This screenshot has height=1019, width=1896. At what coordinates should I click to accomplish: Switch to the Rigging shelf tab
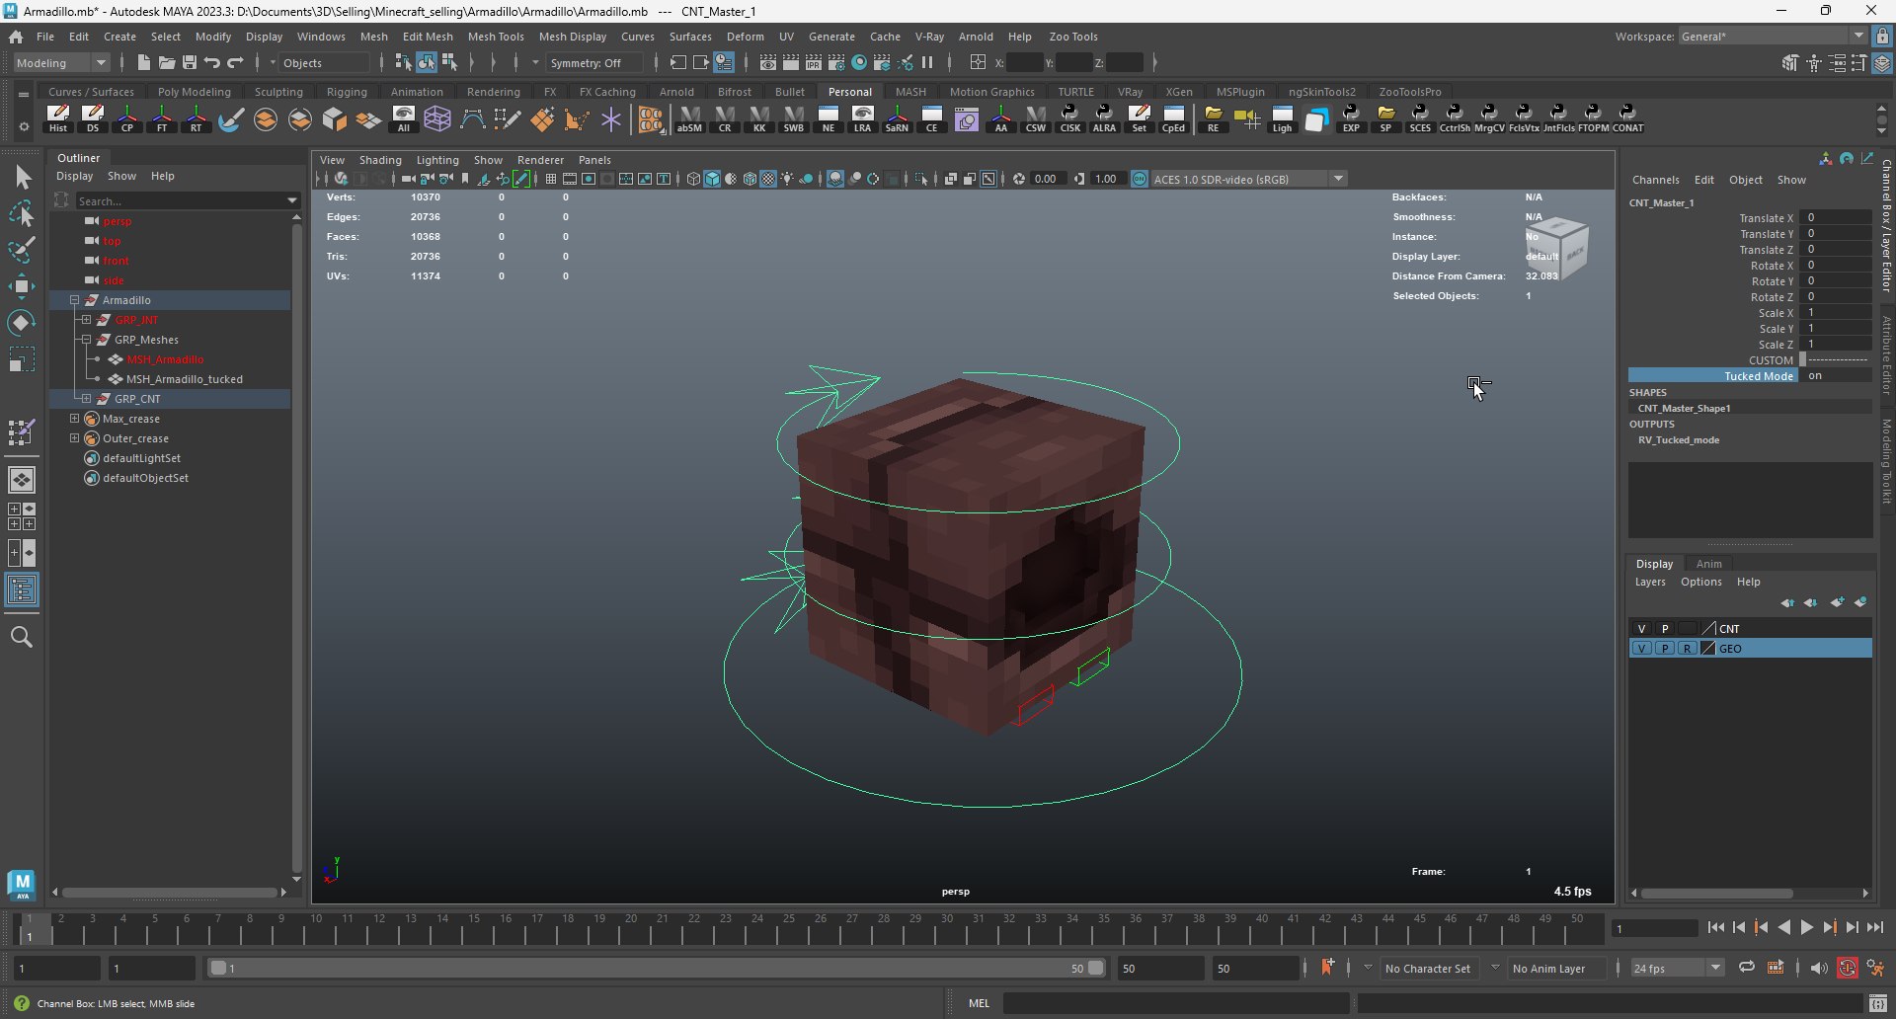point(347,92)
